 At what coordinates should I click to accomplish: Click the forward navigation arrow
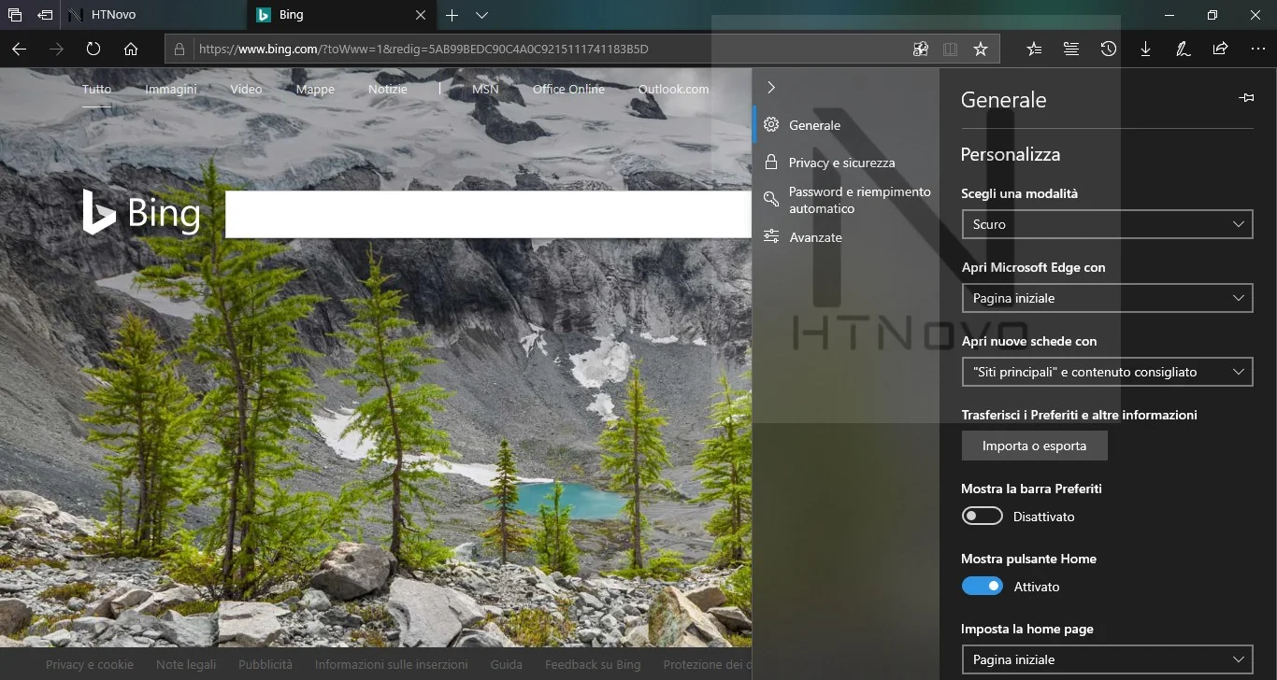click(x=56, y=50)
